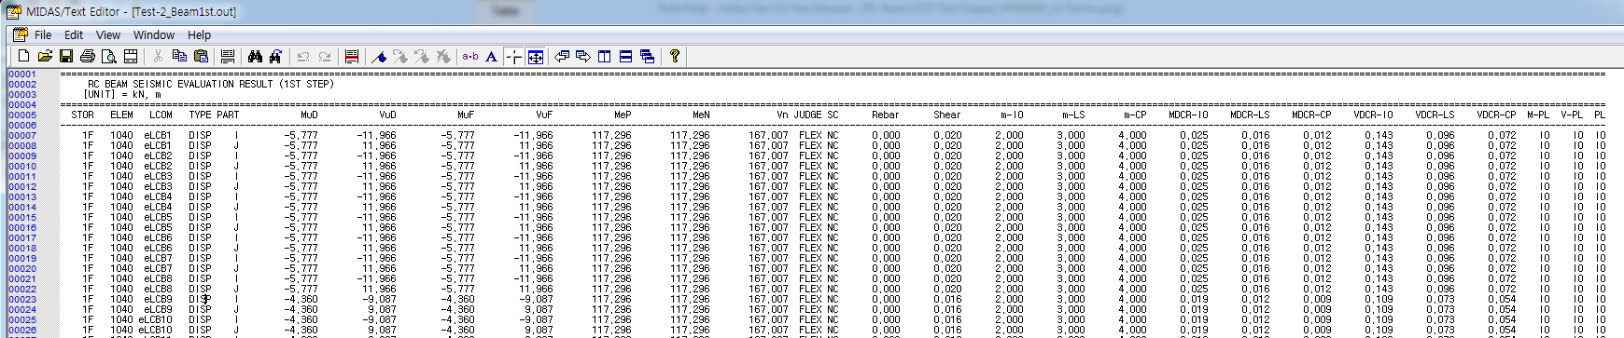Open the Edit menu

click(x=74, y=34)
